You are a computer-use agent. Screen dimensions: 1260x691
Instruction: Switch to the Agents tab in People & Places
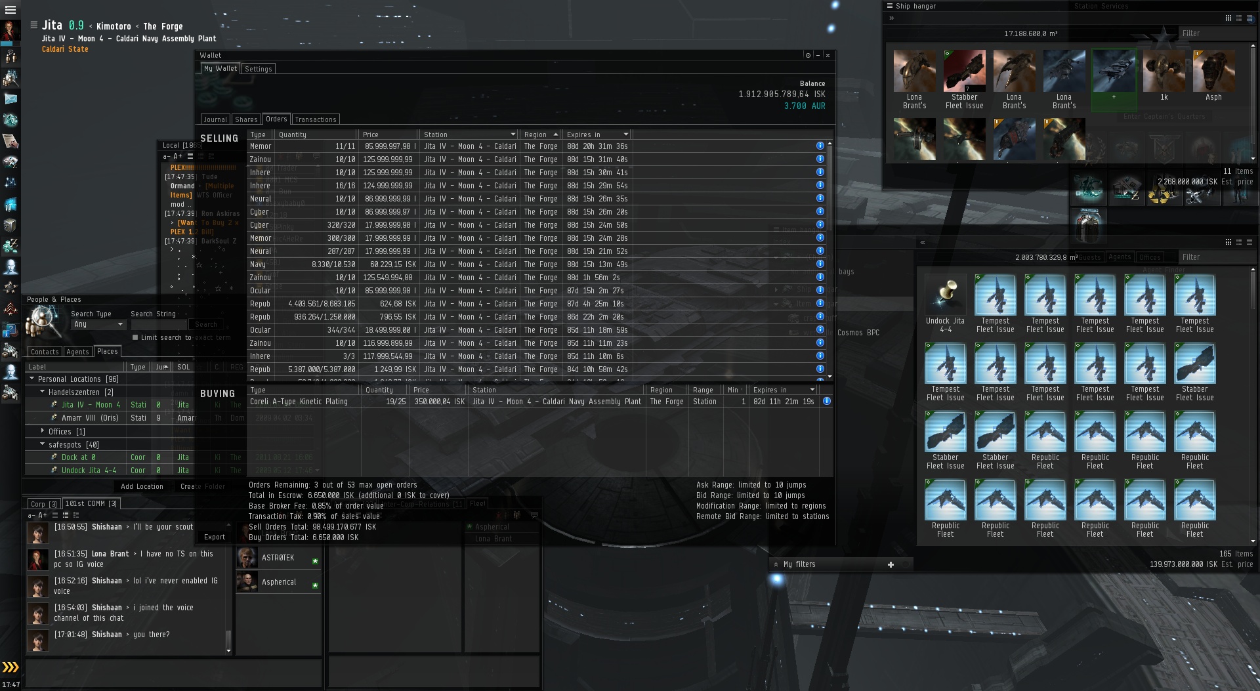(x=77, y=352)
